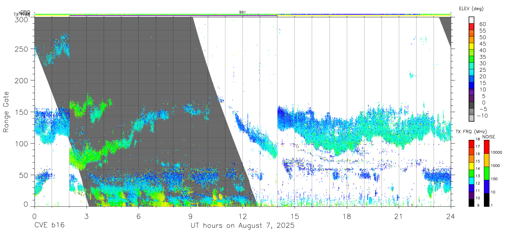Click the '9' hour tick label on the time axis

(x=190, y=216)
